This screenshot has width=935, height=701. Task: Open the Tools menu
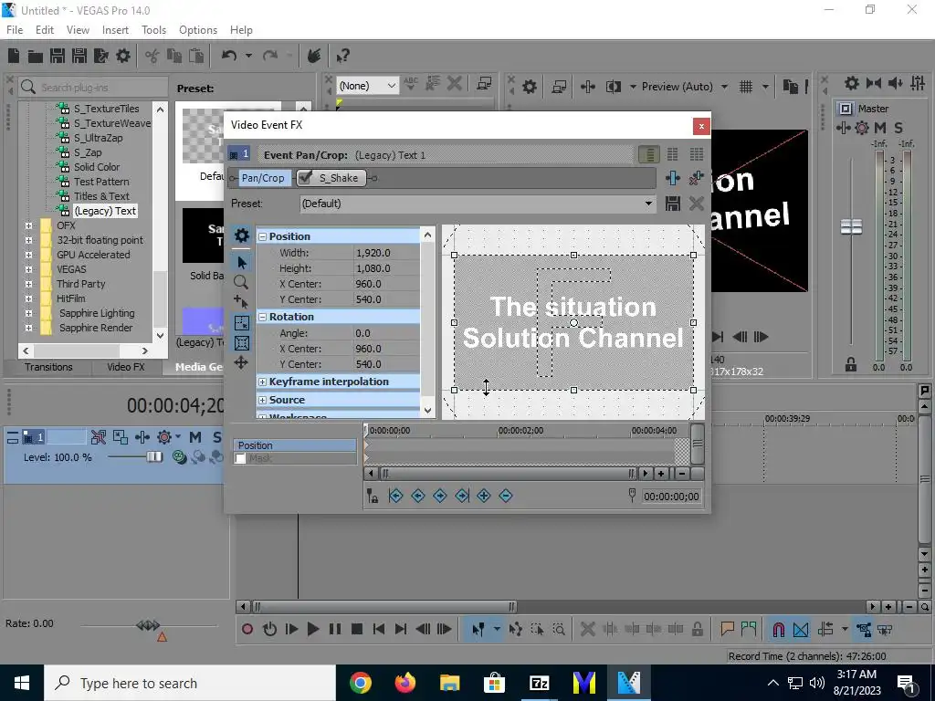point(153,30)
